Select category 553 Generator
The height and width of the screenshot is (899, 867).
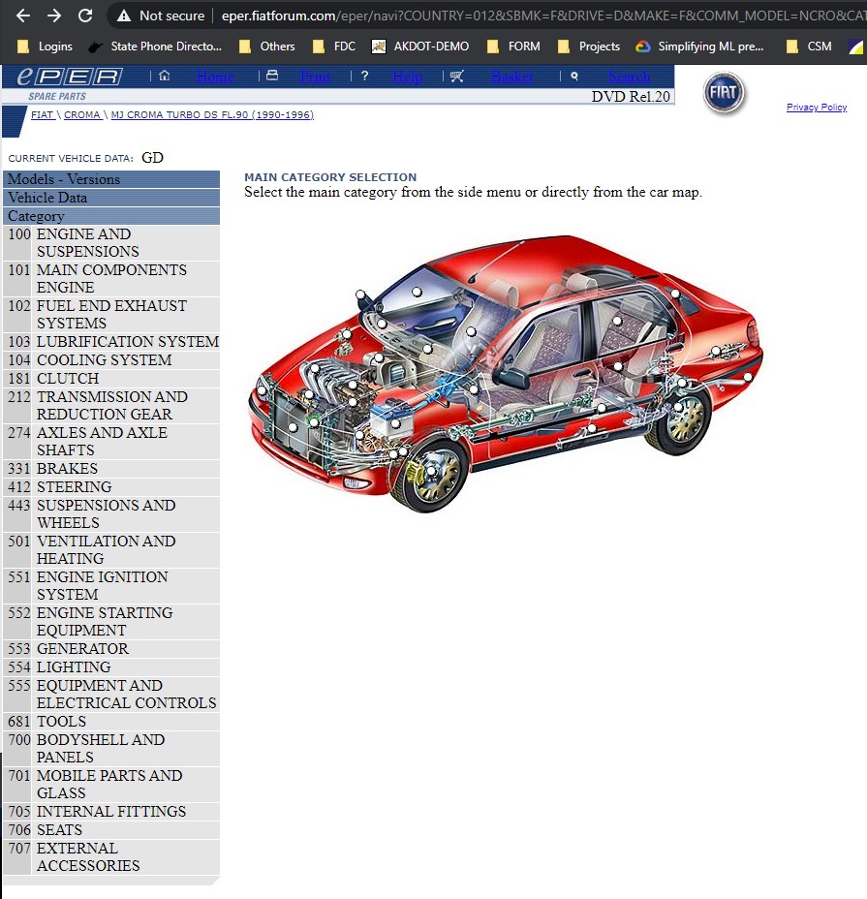(x=111, y=648)
